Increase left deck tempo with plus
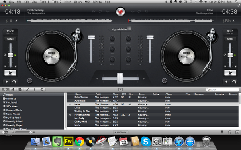Screen dimensions: 241x150 click(16, 66)
